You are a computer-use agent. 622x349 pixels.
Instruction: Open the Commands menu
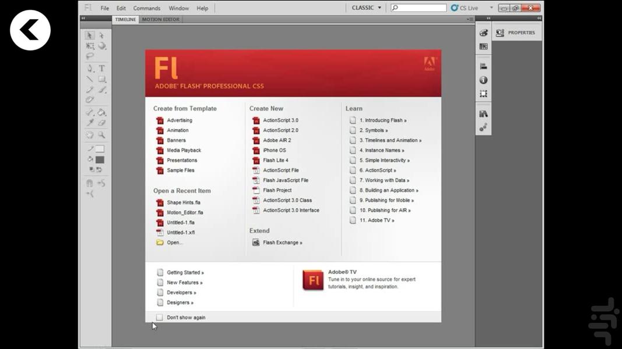[147, 8]
